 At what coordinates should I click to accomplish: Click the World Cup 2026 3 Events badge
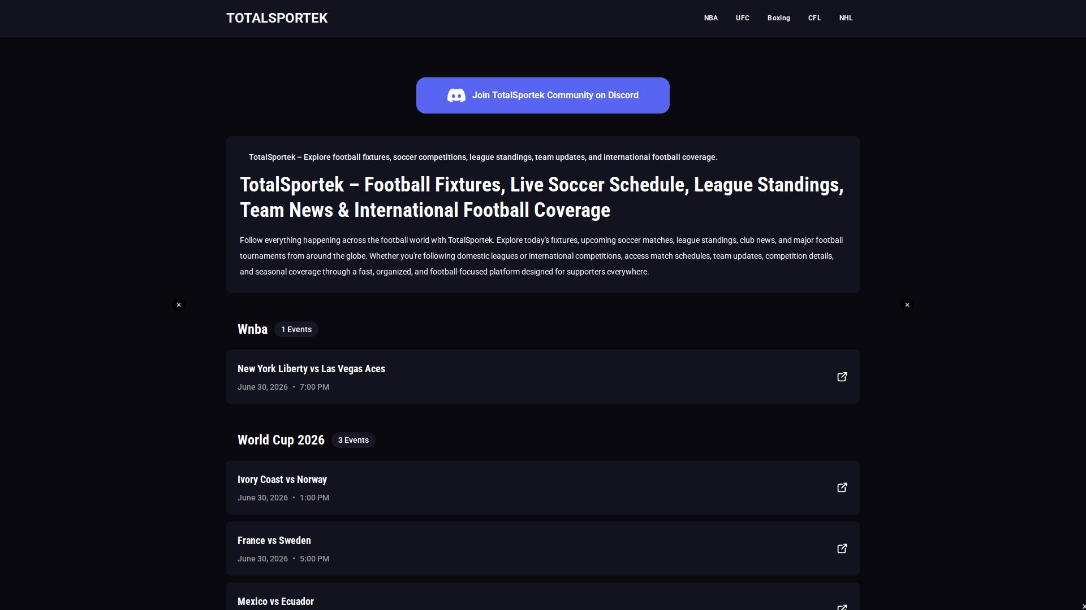tap(354, 440)
